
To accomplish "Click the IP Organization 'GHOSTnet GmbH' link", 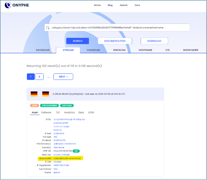I will click(62, 165).
